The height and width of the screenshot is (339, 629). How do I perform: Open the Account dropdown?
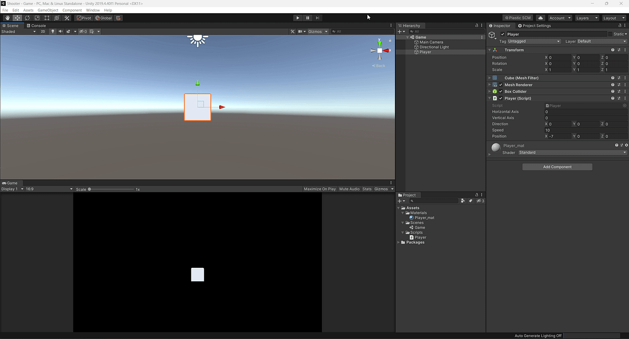click(559, 18)
